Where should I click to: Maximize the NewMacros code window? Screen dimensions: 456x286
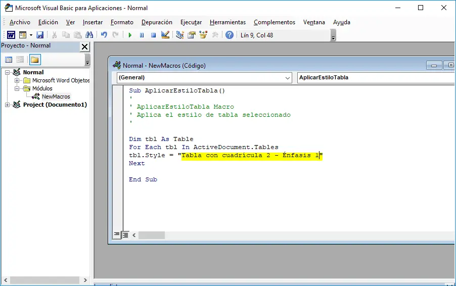(x=449, y=65)
